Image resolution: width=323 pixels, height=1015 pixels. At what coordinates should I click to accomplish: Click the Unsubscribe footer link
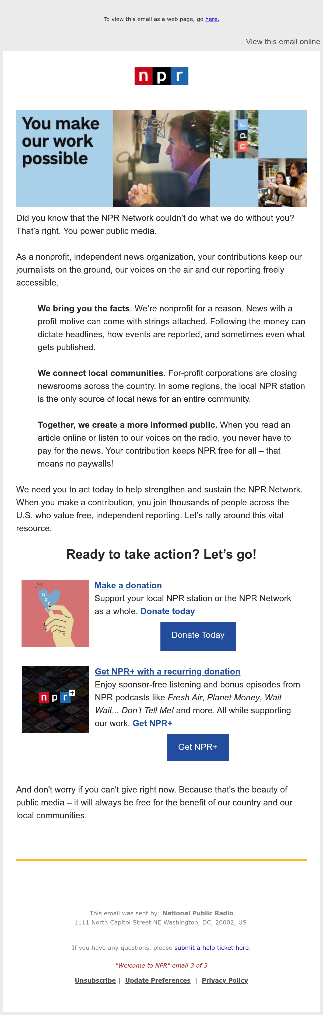(x=95, y=980)
